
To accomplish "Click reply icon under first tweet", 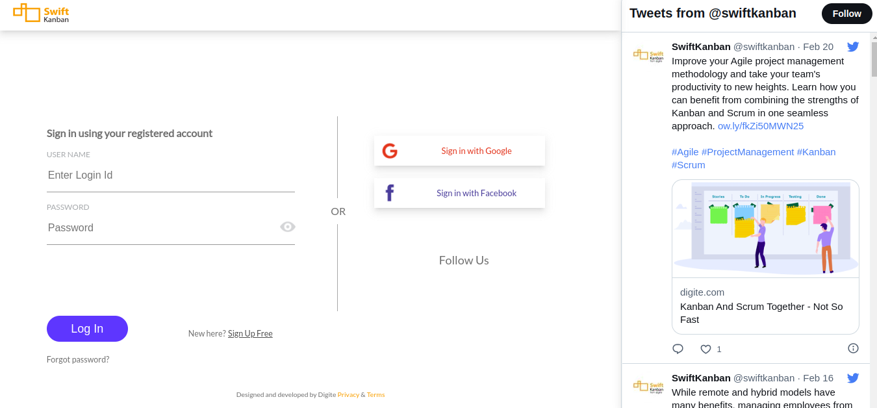I will click(x=678, y=349).
